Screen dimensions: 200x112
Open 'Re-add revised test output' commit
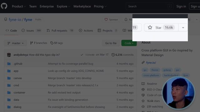[64, 93]
